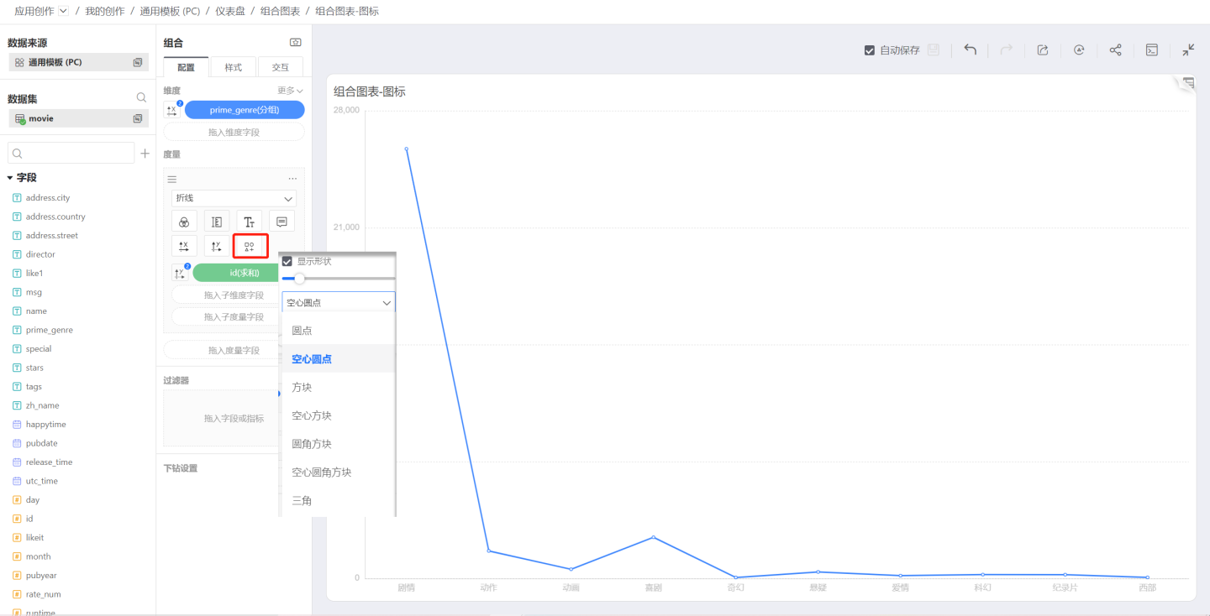Expand the 折线 chart type dropdown
The width and height of the screenshot is (1210, 616).
click(x=234, y=199)
